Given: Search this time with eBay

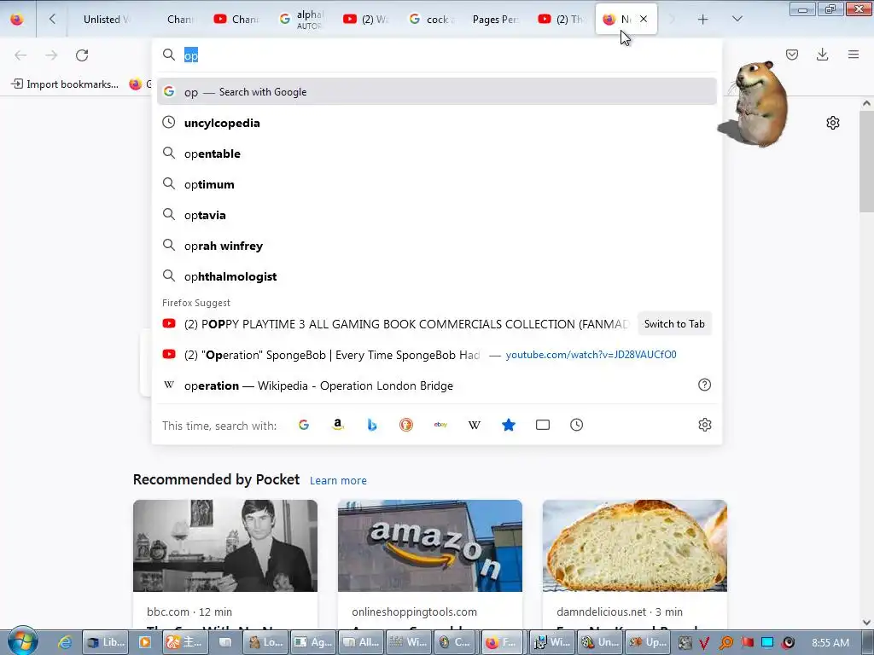Looking at the screenshot, I should tap(440, 425).
